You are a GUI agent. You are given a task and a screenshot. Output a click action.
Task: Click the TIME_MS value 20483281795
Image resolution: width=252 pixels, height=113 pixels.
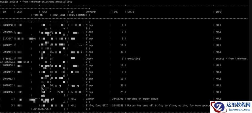pos(41,109)
